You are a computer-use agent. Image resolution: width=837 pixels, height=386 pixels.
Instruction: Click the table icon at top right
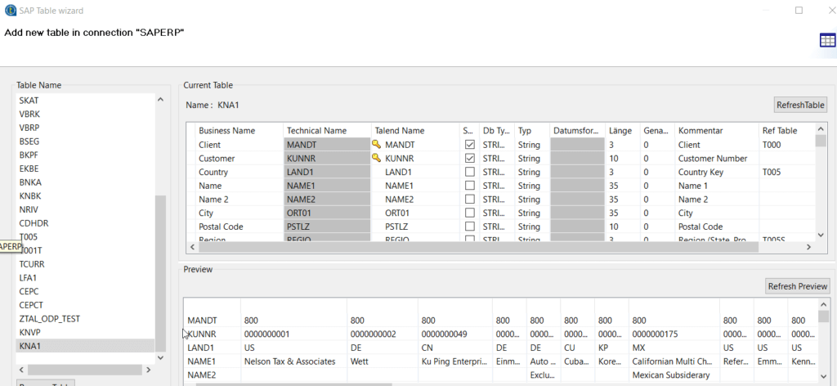(x=828, y=40)
